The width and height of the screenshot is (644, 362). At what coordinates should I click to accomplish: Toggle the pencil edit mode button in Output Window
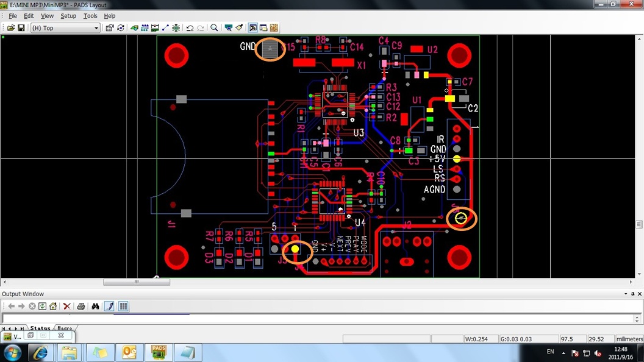[x=110, y=307]
